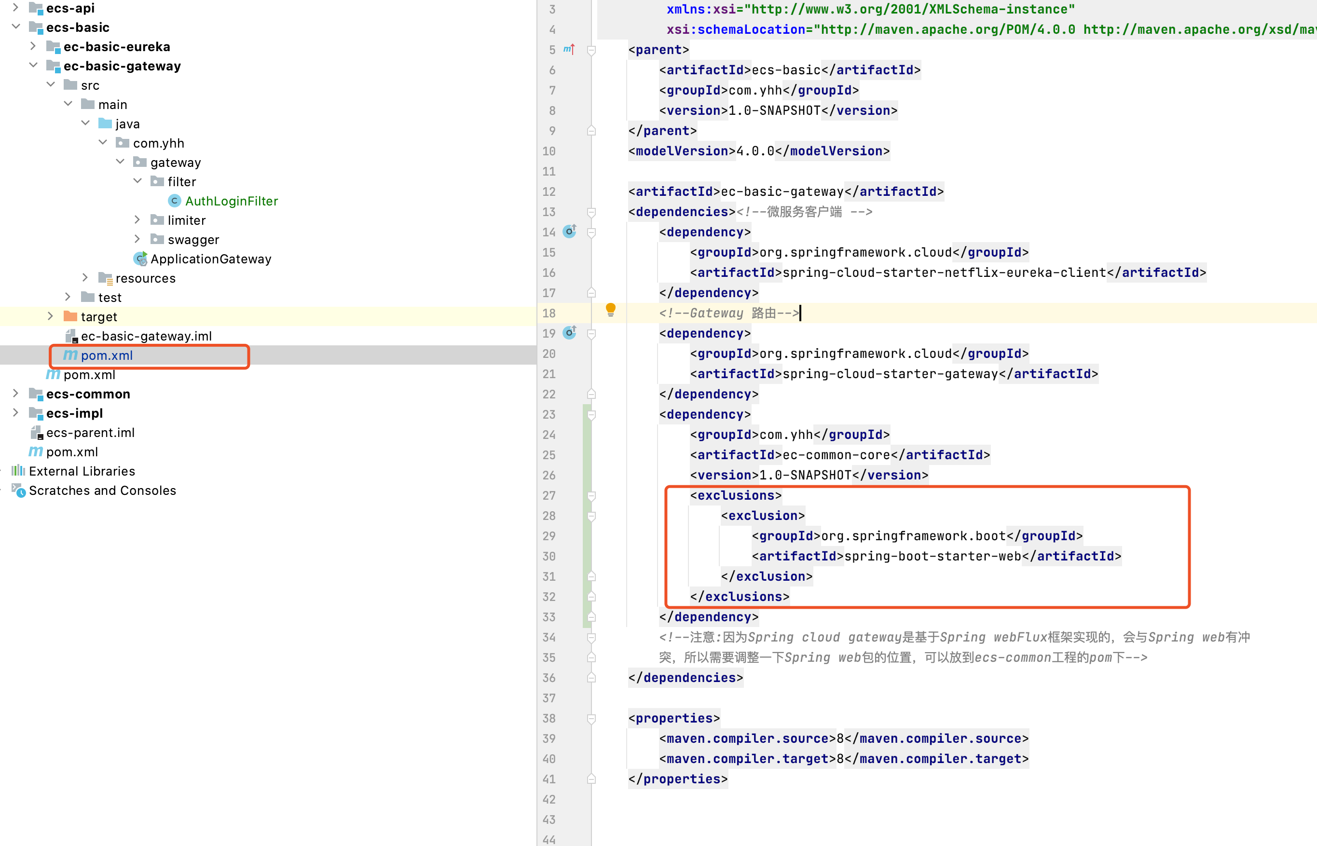Fold the parent tag at line 5
Viewport: 1317px width, 846px height.
pyautogui.click(x=592, y=50)
